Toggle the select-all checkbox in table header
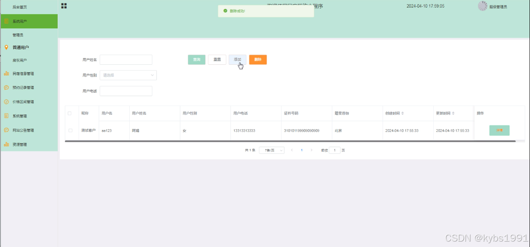Viewport: 530px width, 247px height. tap(70, 113)
